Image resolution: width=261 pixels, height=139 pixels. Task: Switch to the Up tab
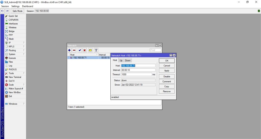pos(121,61)
